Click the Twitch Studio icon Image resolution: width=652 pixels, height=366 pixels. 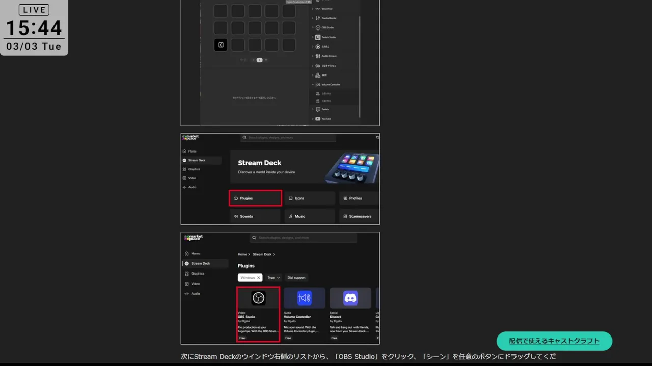pyautogui.click(x=318, y=37)
